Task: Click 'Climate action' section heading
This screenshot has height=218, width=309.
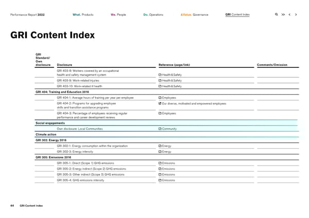Action: [x=46, y=135]
